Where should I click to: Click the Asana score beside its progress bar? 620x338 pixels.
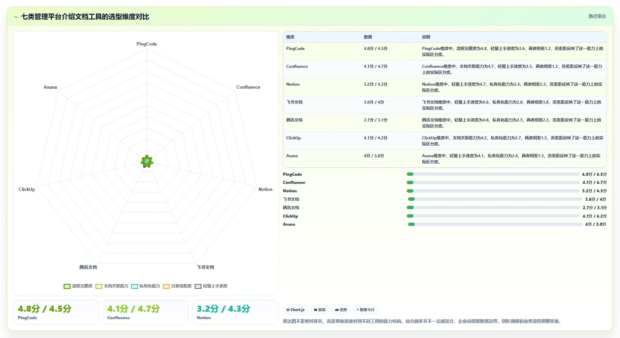click(596, 224)
